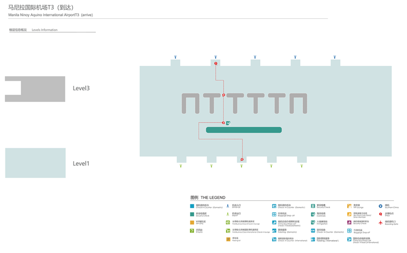Viewport: 407px width, 253px height.
Task: Switch to the Levels Information tab
Action: 44,30
